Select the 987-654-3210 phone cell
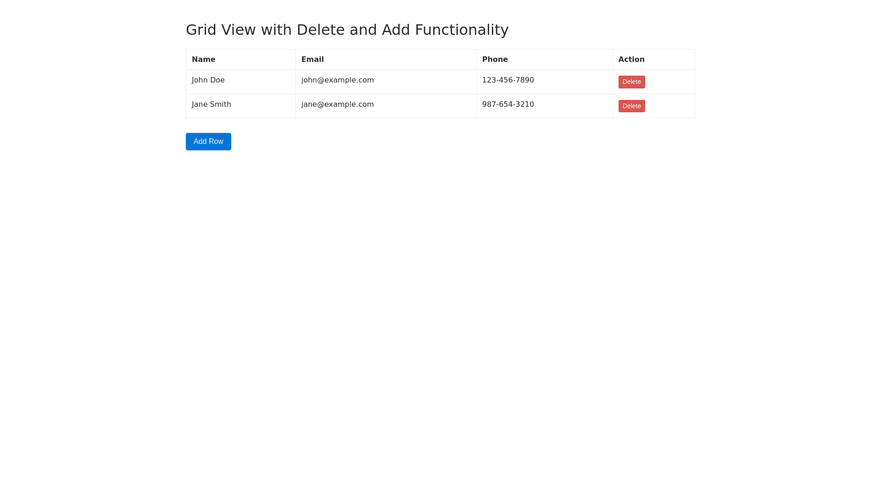Viewport: 881px width, 495px height. (x=507, y=104)
